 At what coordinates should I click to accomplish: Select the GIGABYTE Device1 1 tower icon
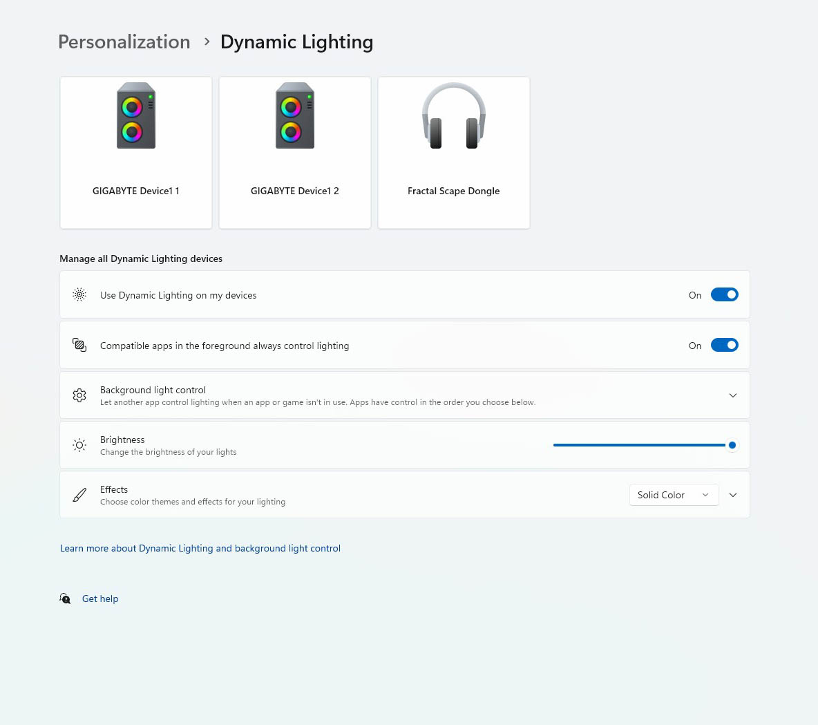(136, 115)
